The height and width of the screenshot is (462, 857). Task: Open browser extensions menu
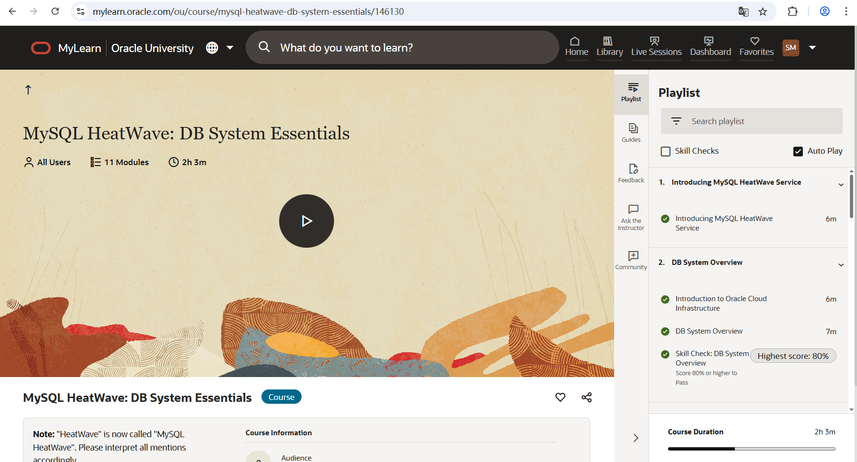tap(793, 11)
